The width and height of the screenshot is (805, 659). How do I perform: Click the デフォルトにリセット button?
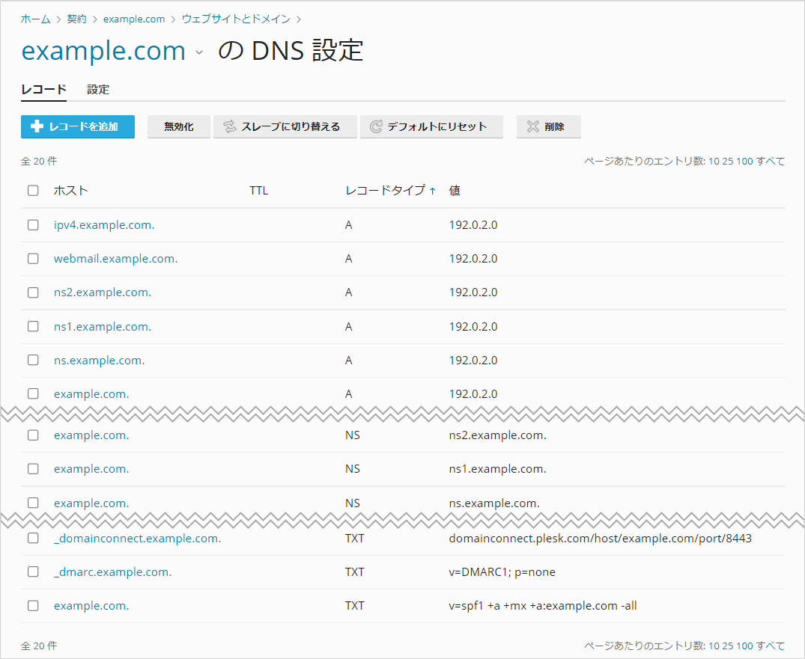(x=431, y=126)
